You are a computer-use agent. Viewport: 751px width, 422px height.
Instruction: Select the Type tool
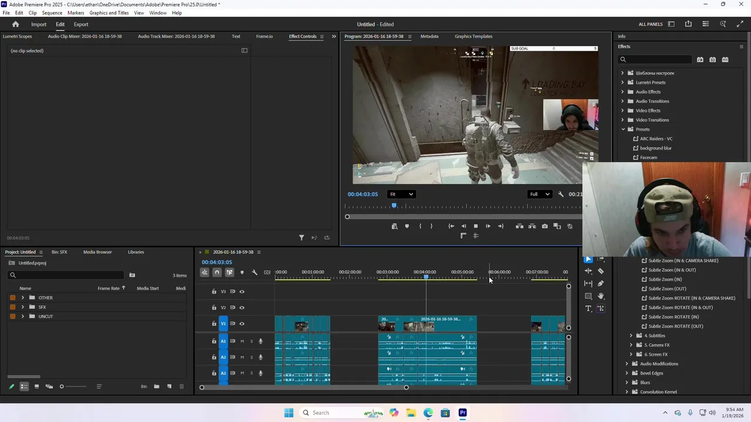click(588, 308)
